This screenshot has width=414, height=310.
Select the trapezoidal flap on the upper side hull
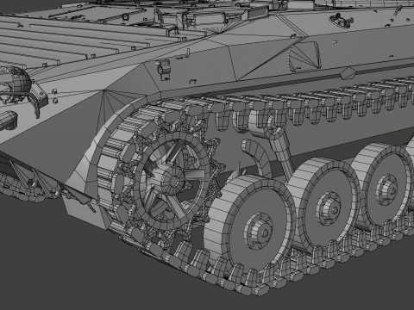coord(304,56)
